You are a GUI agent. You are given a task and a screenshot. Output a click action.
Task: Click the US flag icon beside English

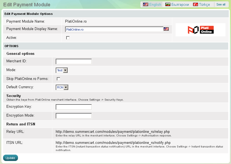pyautogui.click(x=145, y=4)
